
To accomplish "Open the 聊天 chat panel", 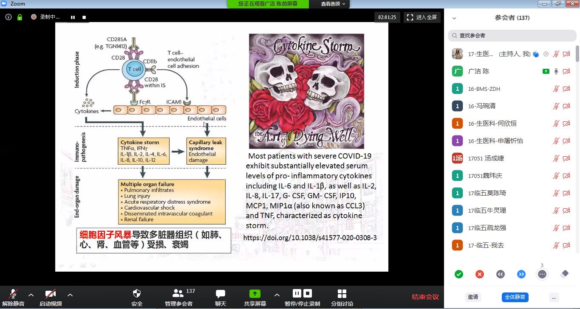I will tap(221, 298).
